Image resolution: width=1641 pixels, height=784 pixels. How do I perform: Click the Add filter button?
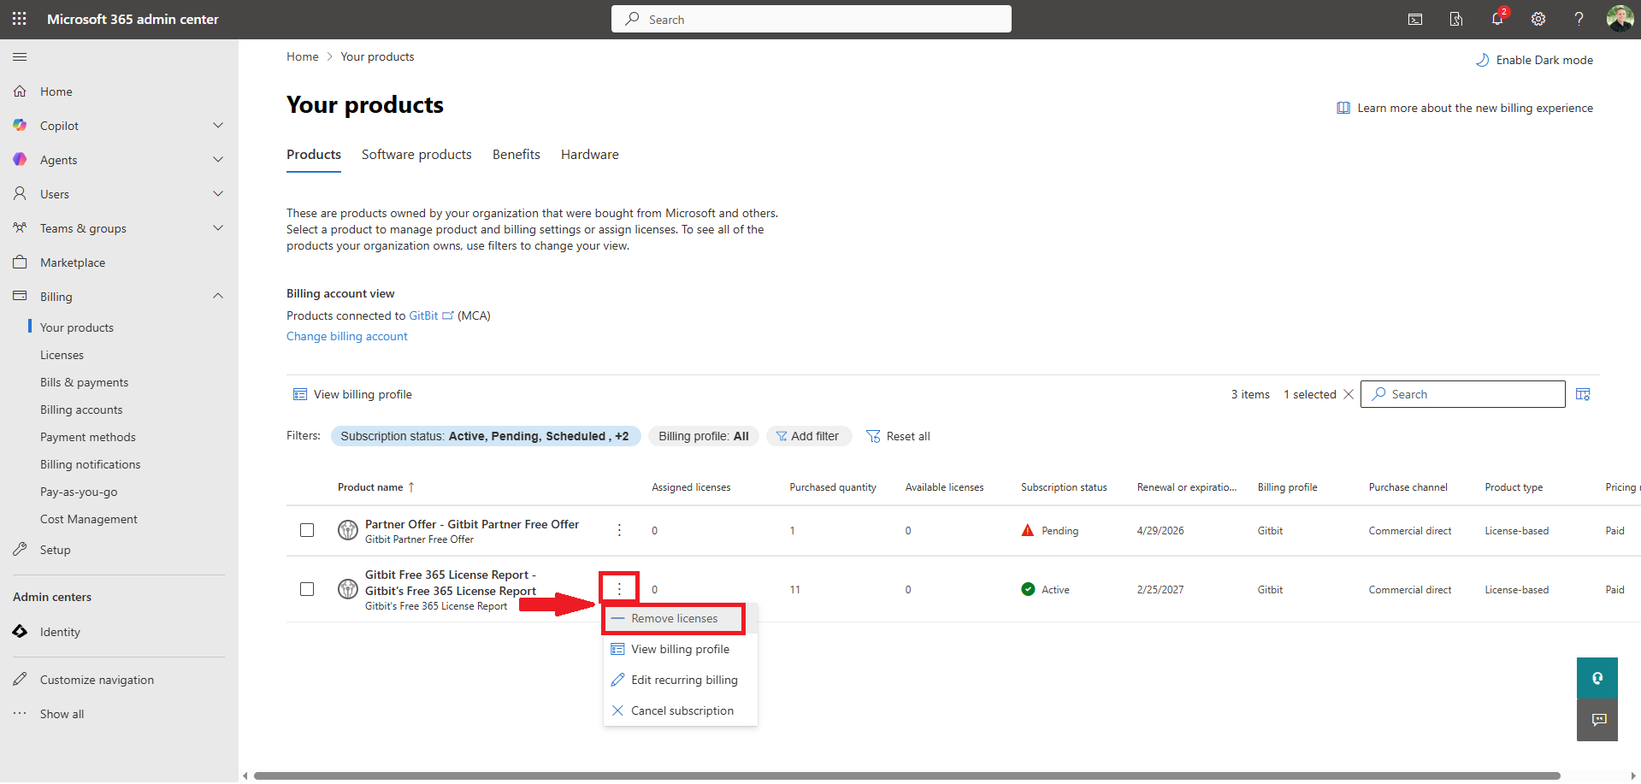click(808, 436)
